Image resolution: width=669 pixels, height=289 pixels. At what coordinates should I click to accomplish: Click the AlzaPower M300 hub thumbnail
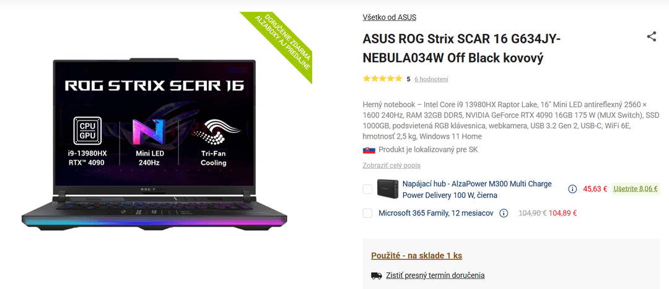pyautogui.click(x=388, y=189)
